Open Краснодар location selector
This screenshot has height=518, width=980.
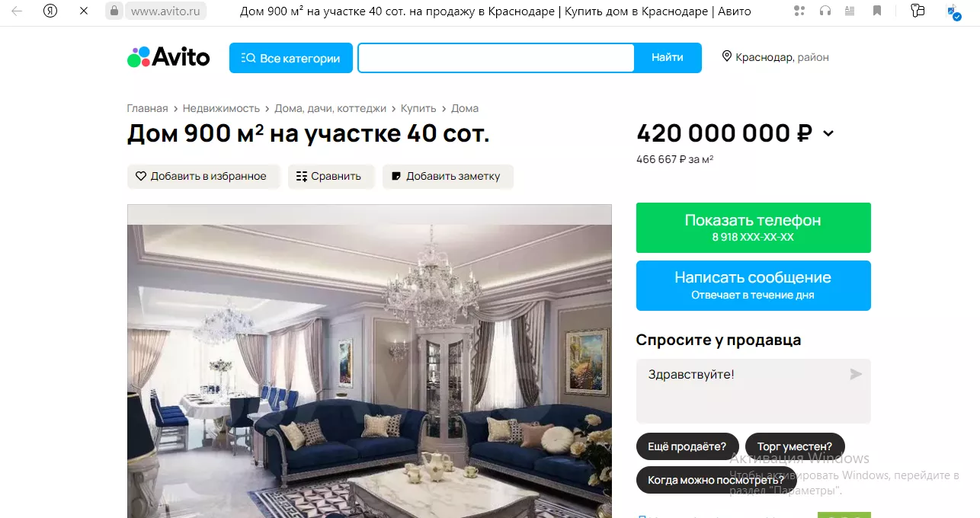click(775, 57)
